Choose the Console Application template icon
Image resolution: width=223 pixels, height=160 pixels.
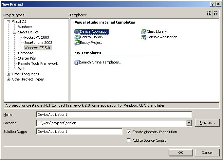tap(144, 37)
